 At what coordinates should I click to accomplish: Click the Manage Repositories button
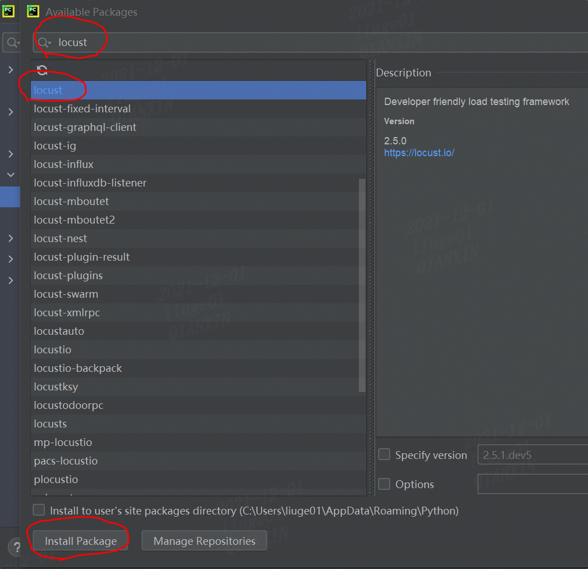204,540
